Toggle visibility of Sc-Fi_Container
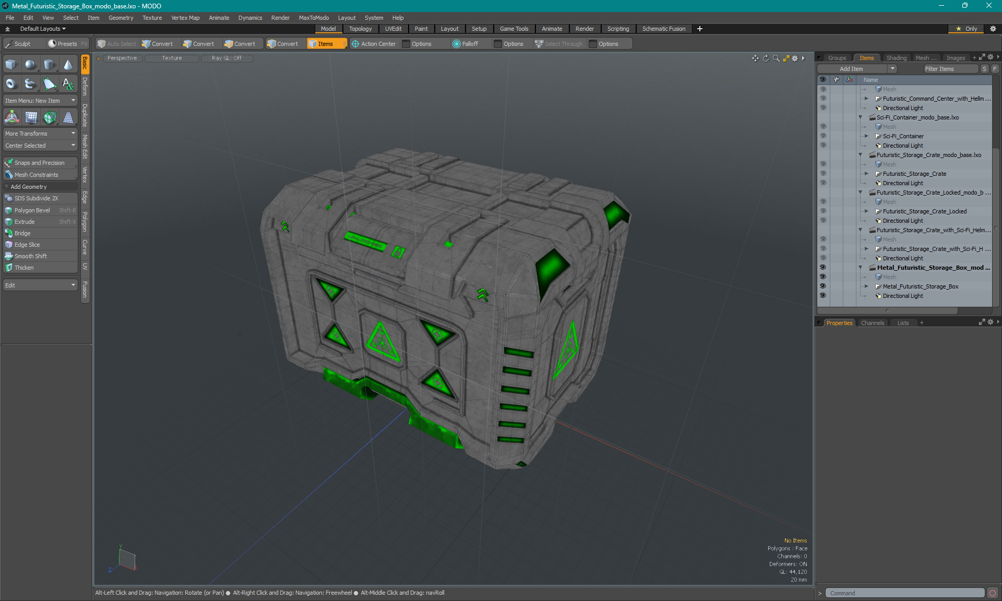 click(x=823, y=136)
